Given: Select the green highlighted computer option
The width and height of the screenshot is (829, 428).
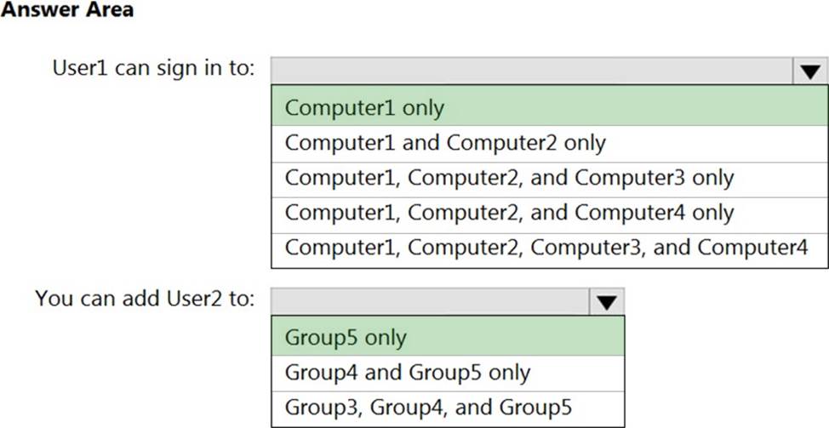Looking at the screenshot, I should tap(549, 108).
